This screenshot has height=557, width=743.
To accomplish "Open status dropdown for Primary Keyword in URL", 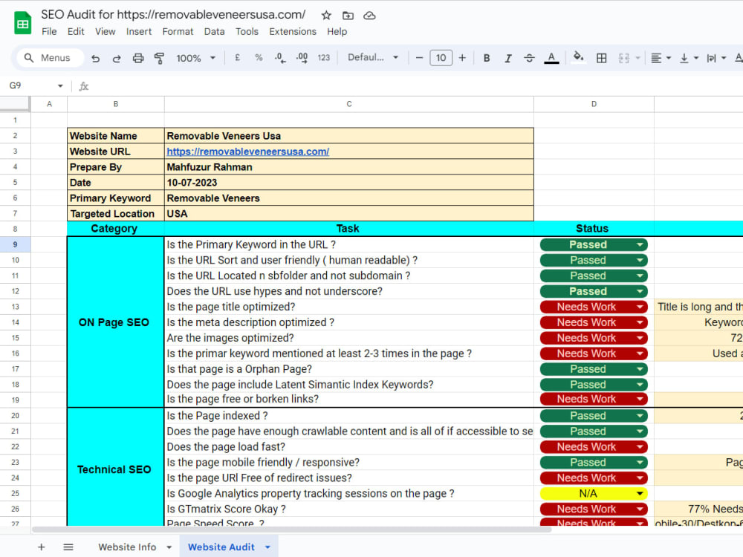I will point(639,245).
